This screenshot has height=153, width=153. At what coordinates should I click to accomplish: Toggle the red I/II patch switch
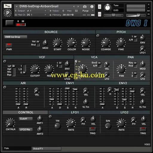point(21,25)
